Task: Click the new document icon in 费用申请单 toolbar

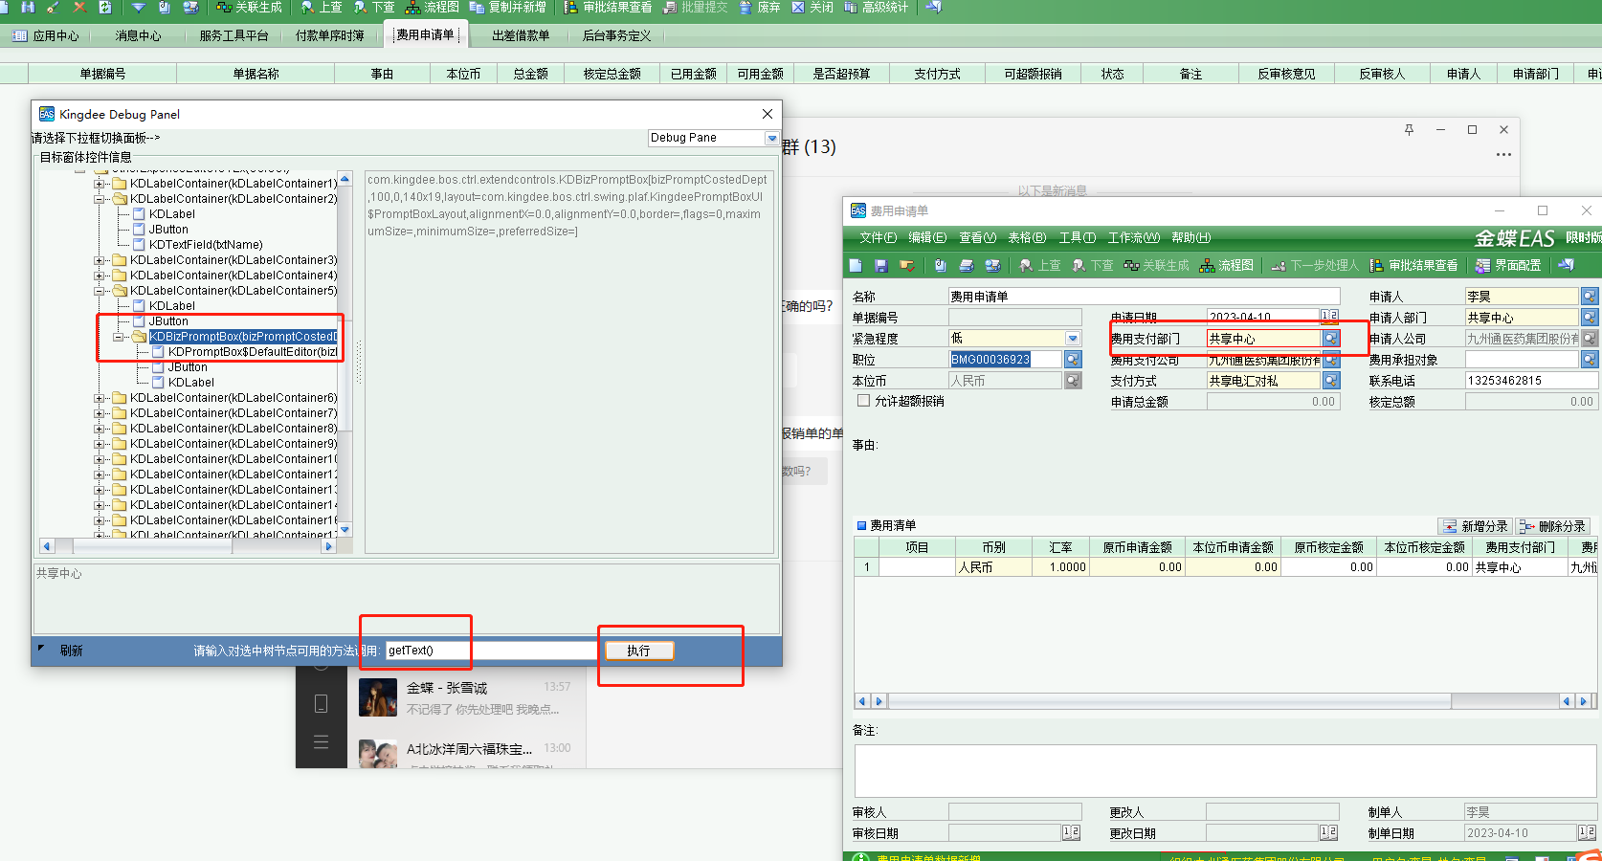Action: [x=856, y=265]
